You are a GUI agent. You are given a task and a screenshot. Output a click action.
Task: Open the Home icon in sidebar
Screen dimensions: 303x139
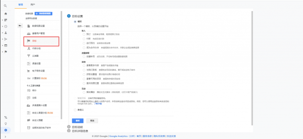[5, 14]
